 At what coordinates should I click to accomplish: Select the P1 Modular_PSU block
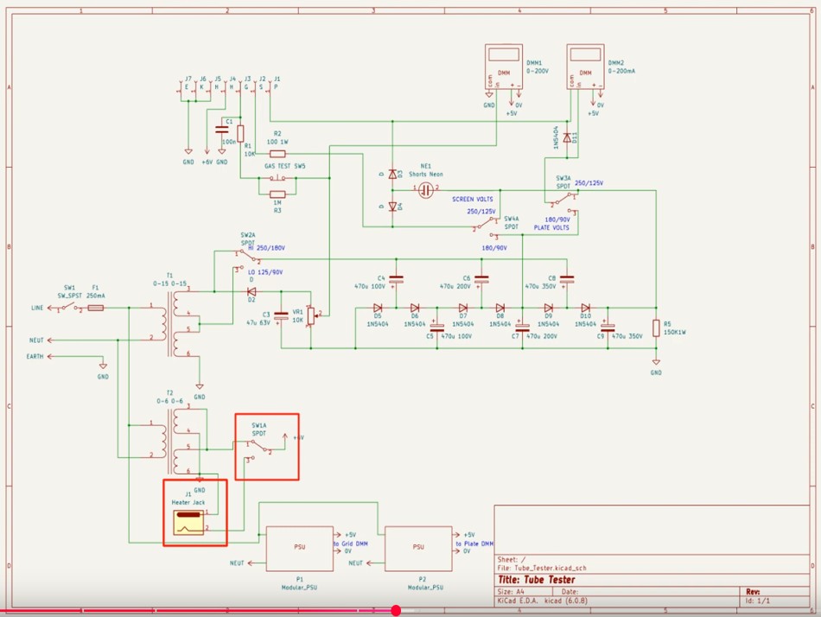[x=300, y=546]
